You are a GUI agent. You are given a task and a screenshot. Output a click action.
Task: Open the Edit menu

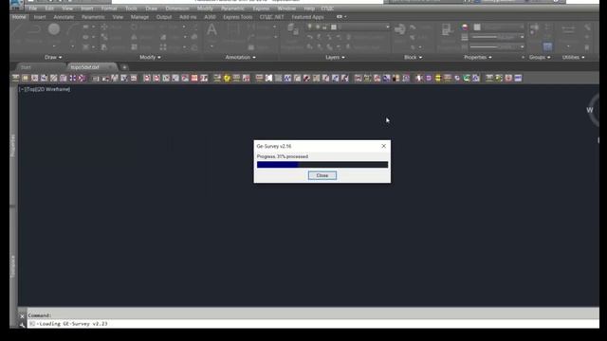coord(49,9)
